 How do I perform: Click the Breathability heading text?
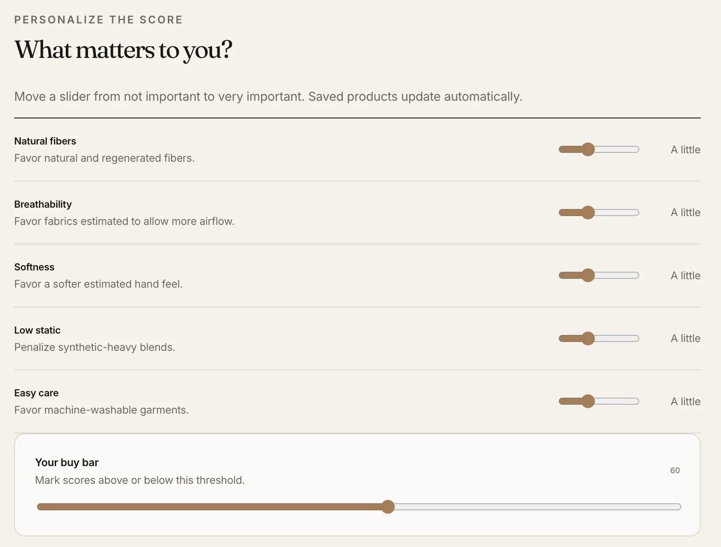(x=43, y=204)
